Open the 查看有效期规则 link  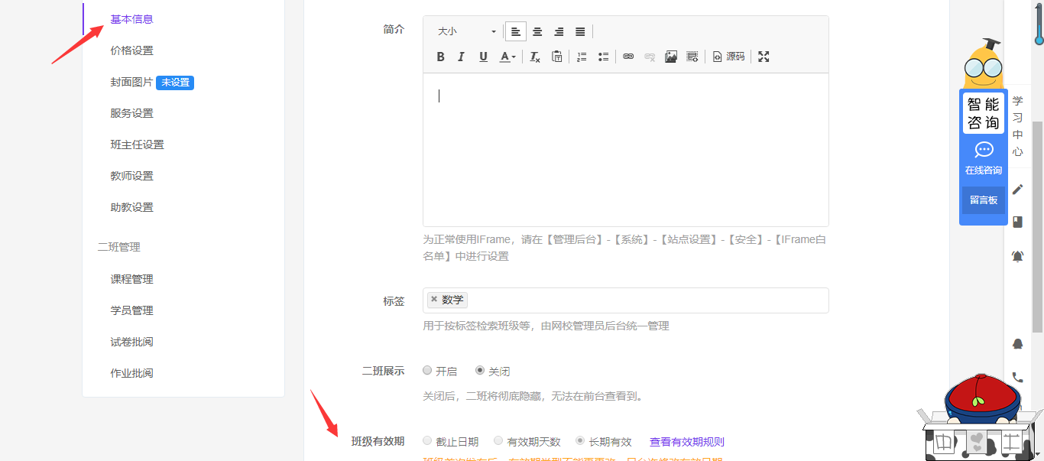coord(686,442)
